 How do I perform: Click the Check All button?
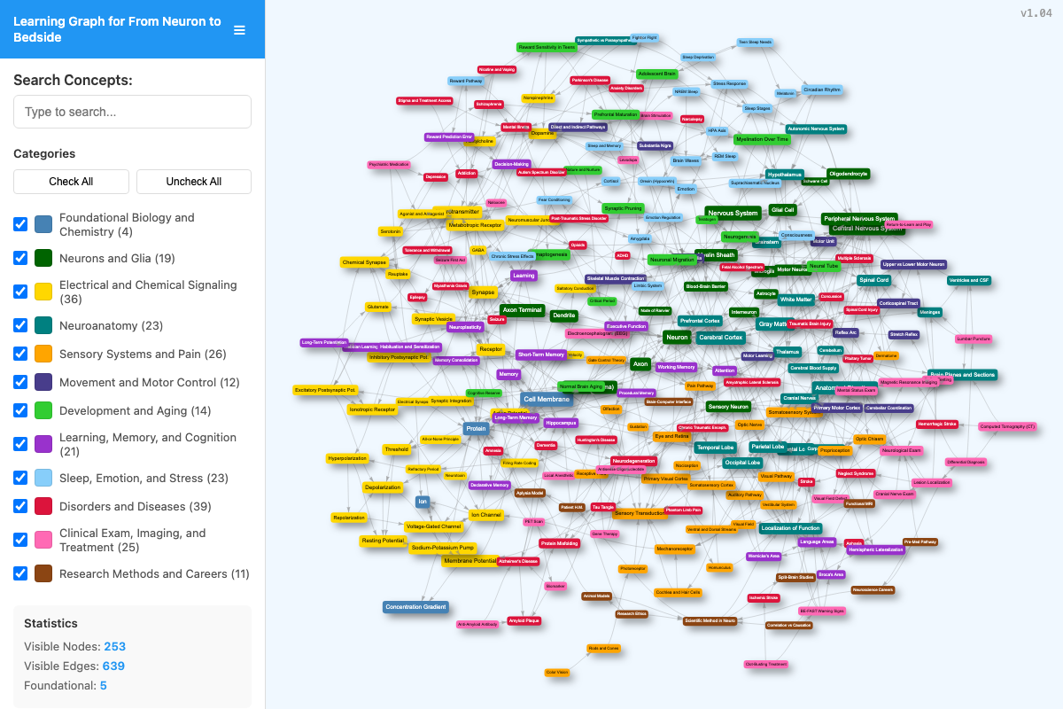point(71,182)
